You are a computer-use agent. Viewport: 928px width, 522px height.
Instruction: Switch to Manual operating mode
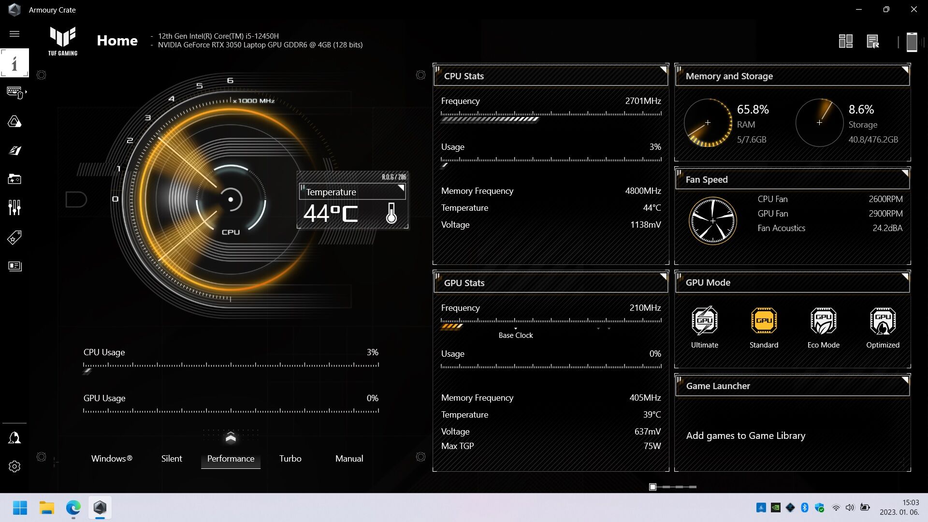(x=349, y=459)
